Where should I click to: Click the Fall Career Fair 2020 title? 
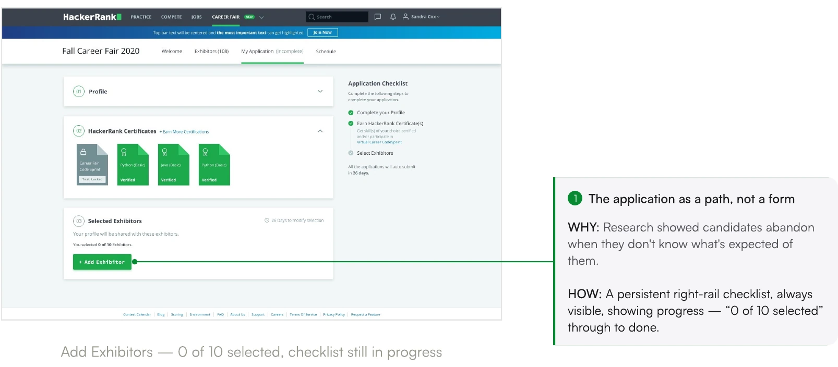(101, 51)
